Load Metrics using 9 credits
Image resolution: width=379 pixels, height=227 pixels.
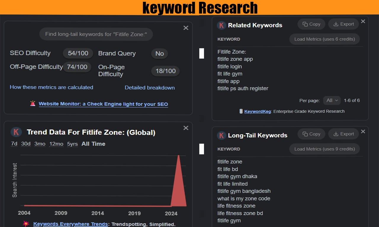(x=325, y=149)
